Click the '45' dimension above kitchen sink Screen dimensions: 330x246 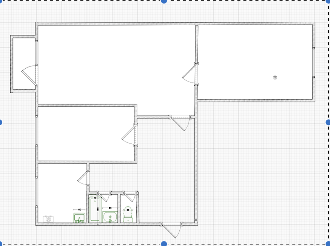(79, 210)
